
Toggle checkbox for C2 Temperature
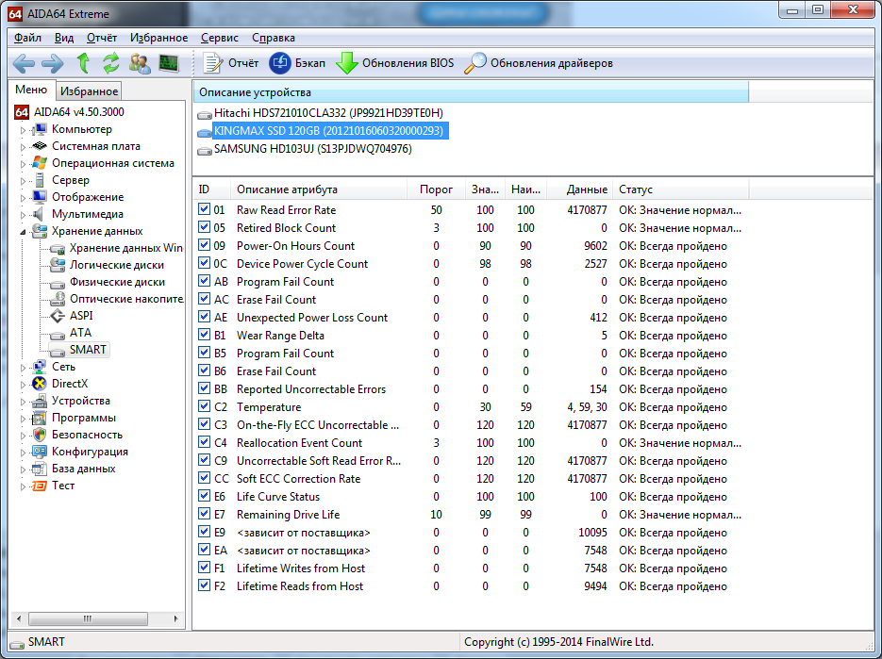[x=204, y=406]
